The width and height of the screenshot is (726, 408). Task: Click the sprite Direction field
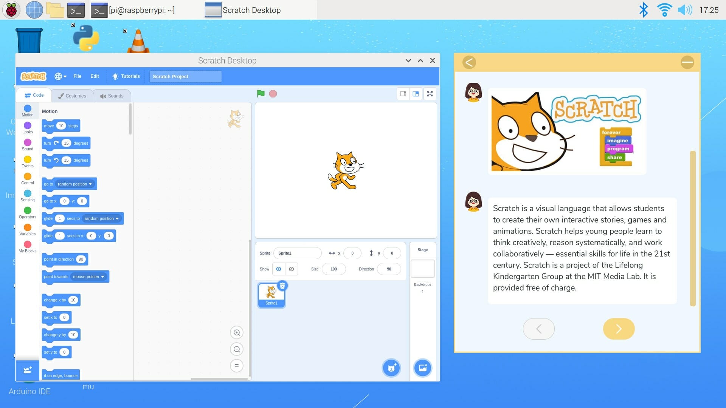click(389, 269)
